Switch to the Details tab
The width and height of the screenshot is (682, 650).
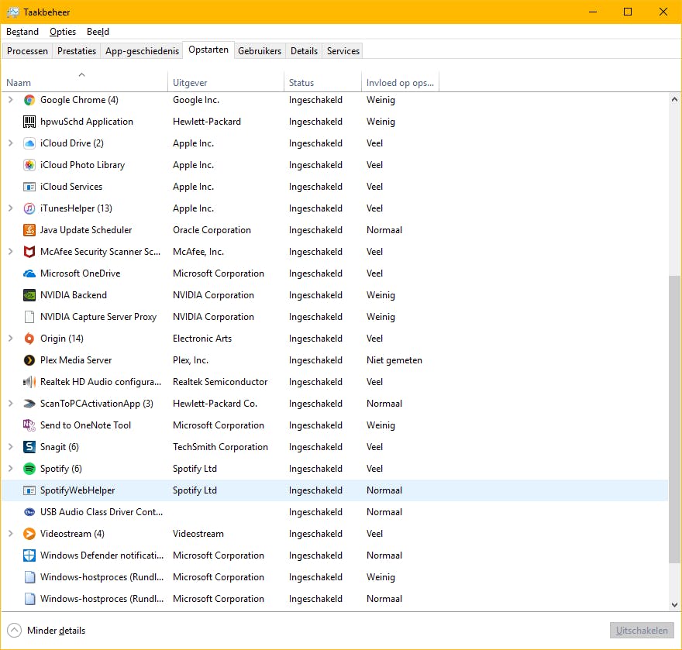[304, 51]
